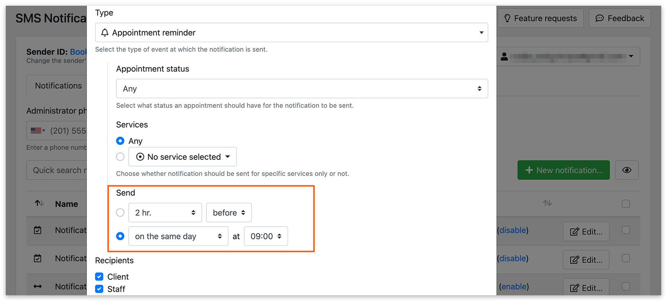This screenshot has width=667, height=301.
Task: Uncheck the Client recipient checkbox
Action: point(99,276)
